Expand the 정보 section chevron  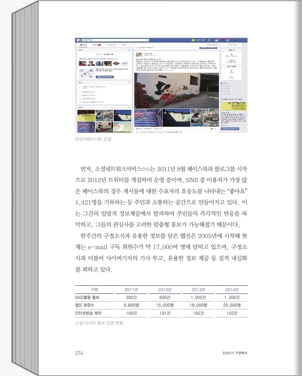point(129,83)
